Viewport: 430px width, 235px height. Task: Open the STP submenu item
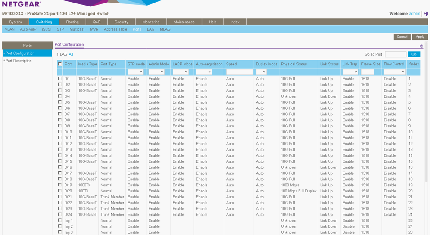(60, 29)
